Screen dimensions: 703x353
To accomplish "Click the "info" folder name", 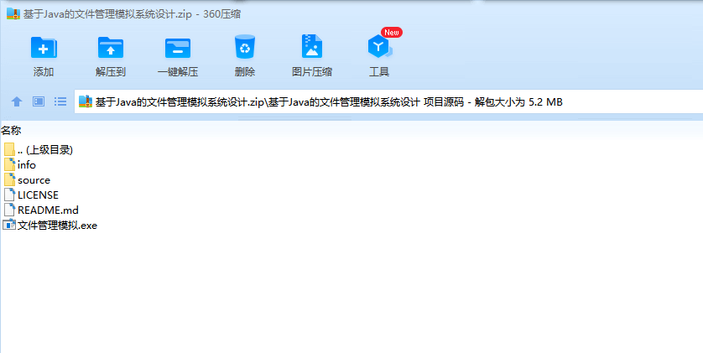I will click(x=27, y=165).
